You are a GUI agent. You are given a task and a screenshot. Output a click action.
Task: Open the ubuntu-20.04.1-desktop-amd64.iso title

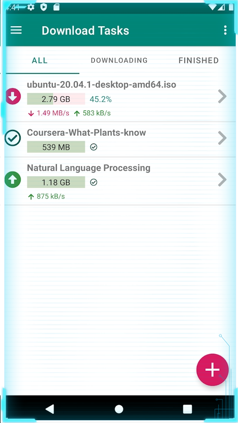pyautogui.click(x=102, y=85)
